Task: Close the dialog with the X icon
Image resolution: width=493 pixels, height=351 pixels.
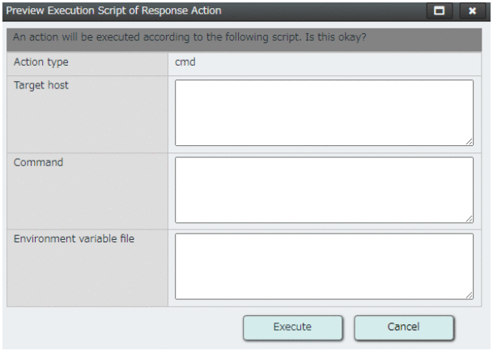Action: pyautogui.click(x=472, y=11)
